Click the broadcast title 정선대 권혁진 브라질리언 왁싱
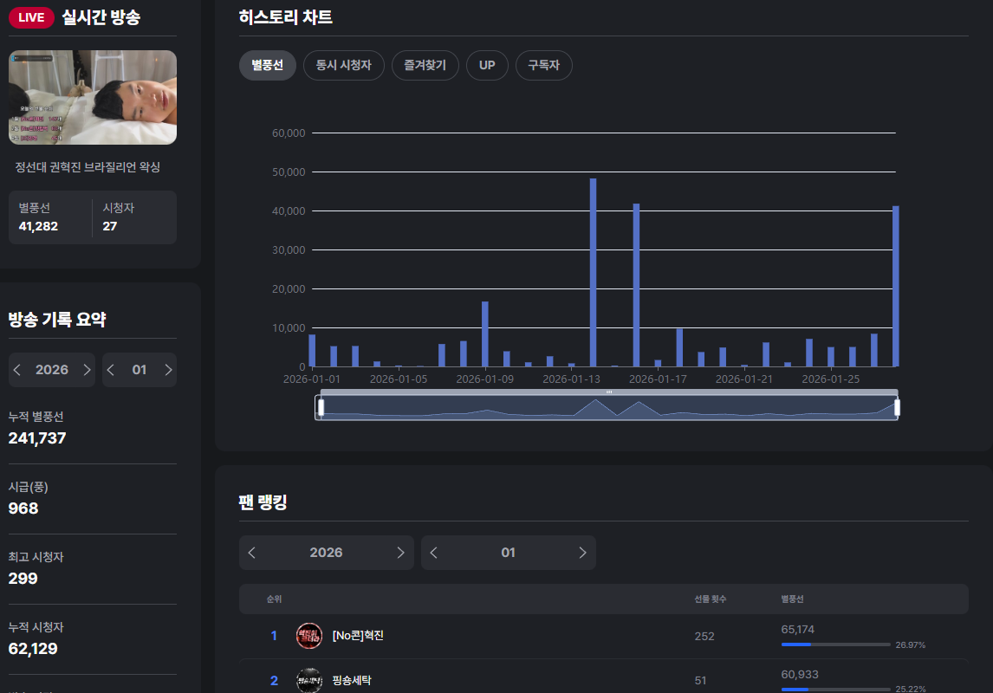The width and height of the screenshot is (993, 693). 88,167
